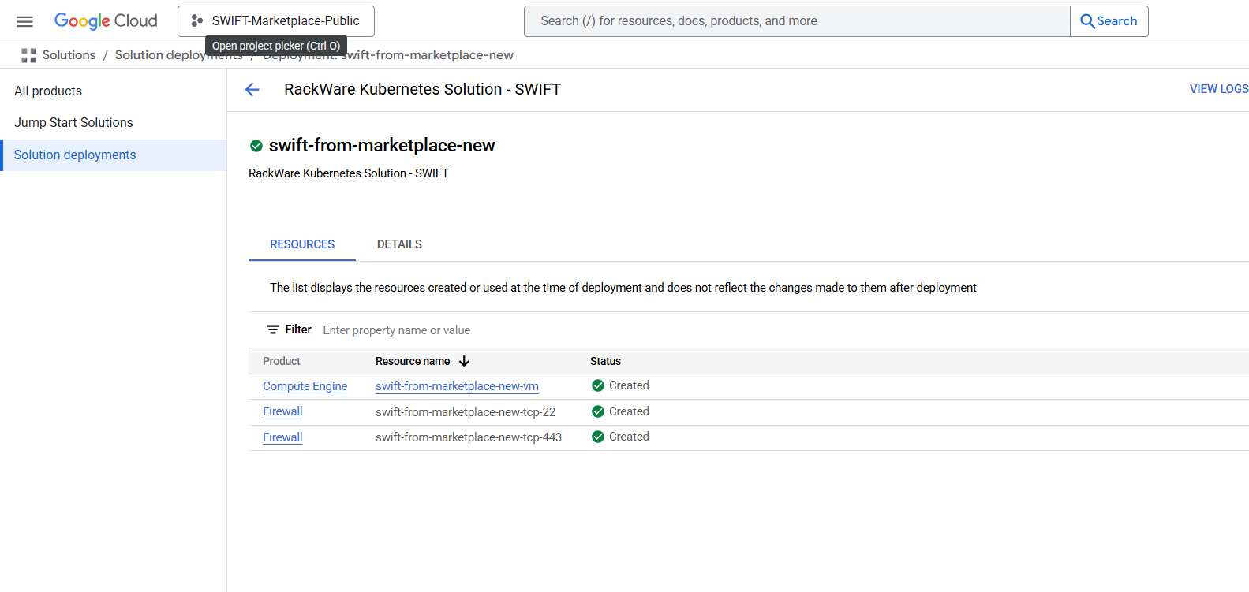Viewport: 1249px width, 592px height.
Task: Click swift-from-marketplace-new-tcp-443 resource name
Action: pos(469,437)
